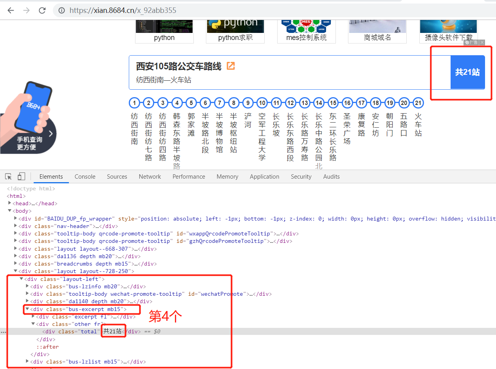This screenshot has height=369, width=496.
Task: Click the station number 1 circle icon
Action: coord(134,103)
